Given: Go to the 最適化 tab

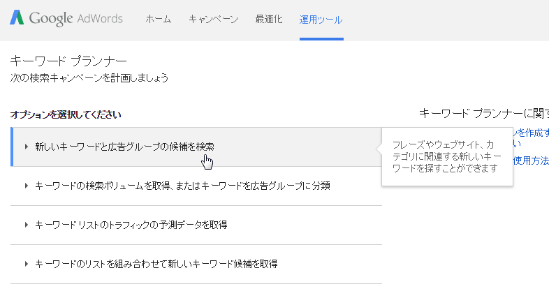Looking at the screenshot, I should [x=269, y=19].
